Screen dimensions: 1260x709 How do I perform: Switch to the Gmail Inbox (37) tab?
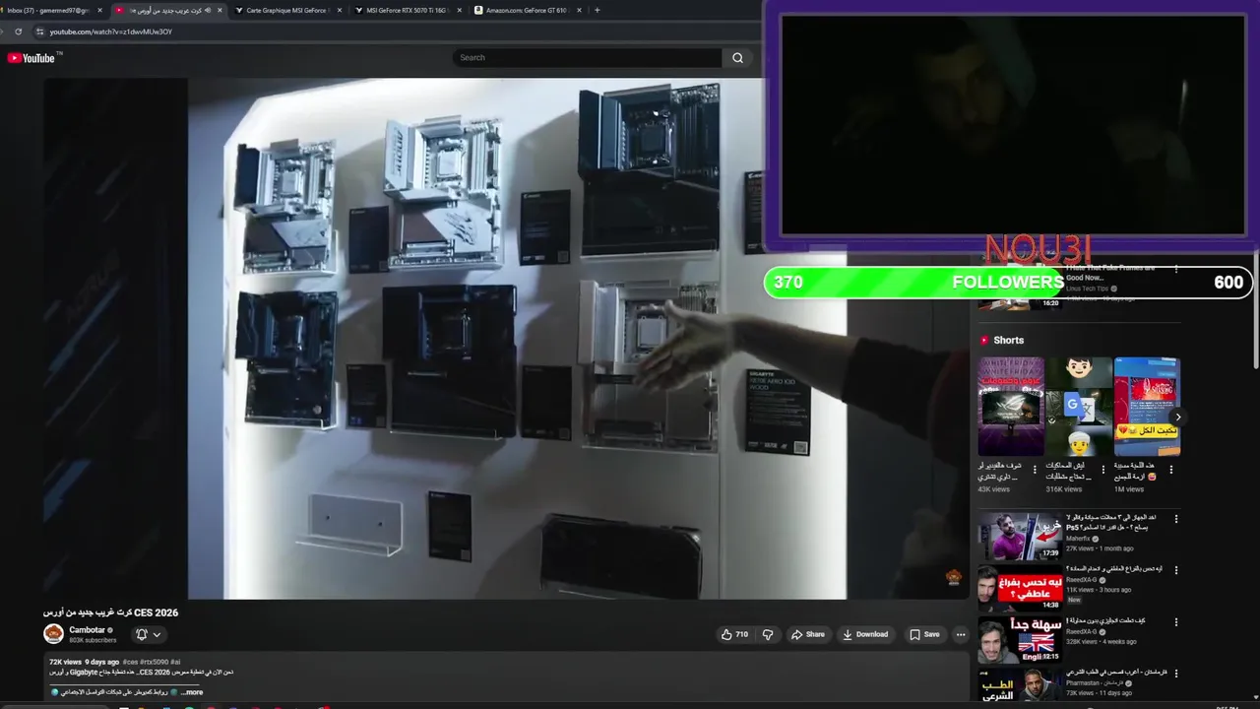(x=49, y=10)
